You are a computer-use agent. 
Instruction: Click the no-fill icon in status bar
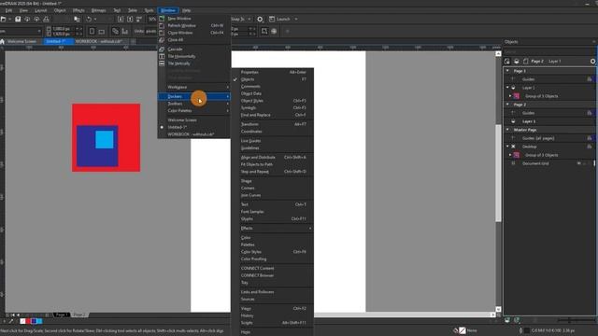click(463, 330)
